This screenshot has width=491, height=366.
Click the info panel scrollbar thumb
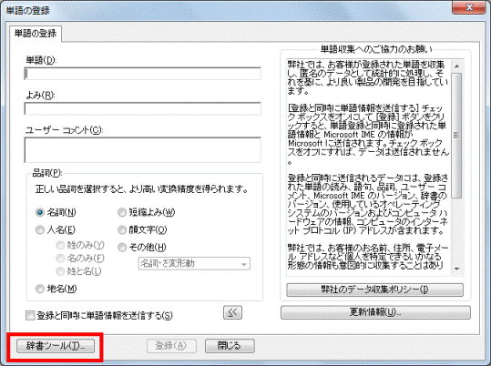pos(457,136)
